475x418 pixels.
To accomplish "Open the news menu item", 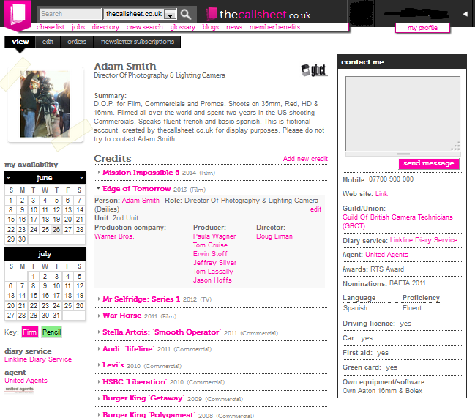I will pos(234,27).
